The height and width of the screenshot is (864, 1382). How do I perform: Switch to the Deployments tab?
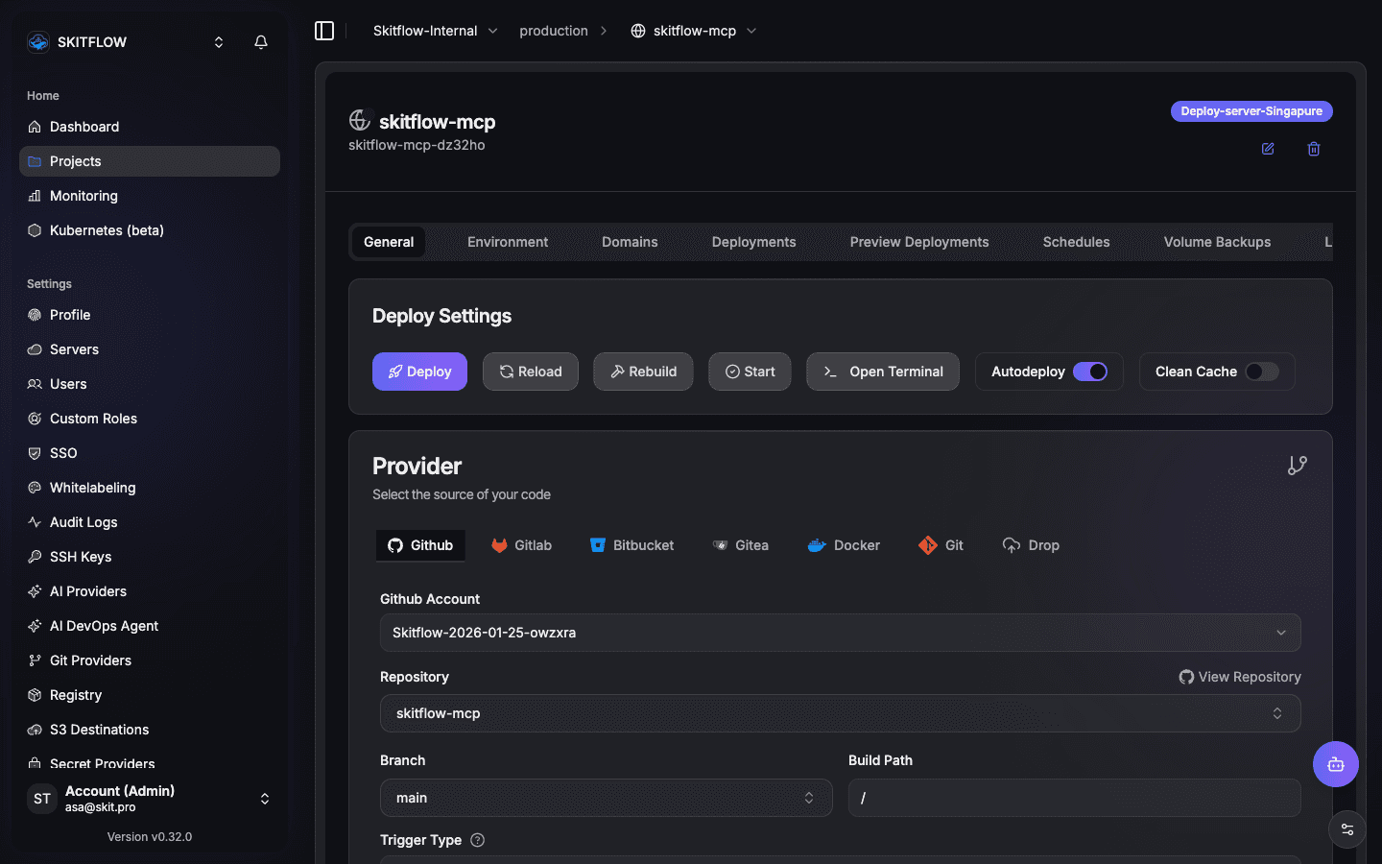coord(754,242)
